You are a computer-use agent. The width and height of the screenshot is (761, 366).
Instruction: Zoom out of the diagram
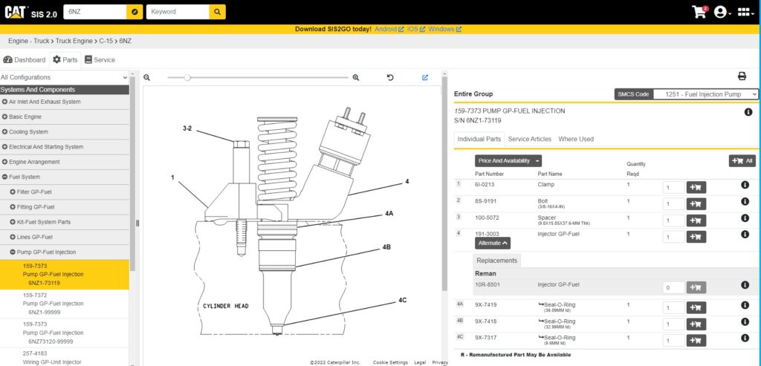[x=147, y=77]
